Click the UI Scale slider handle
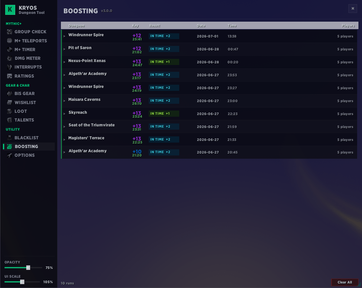 (22, 282)
